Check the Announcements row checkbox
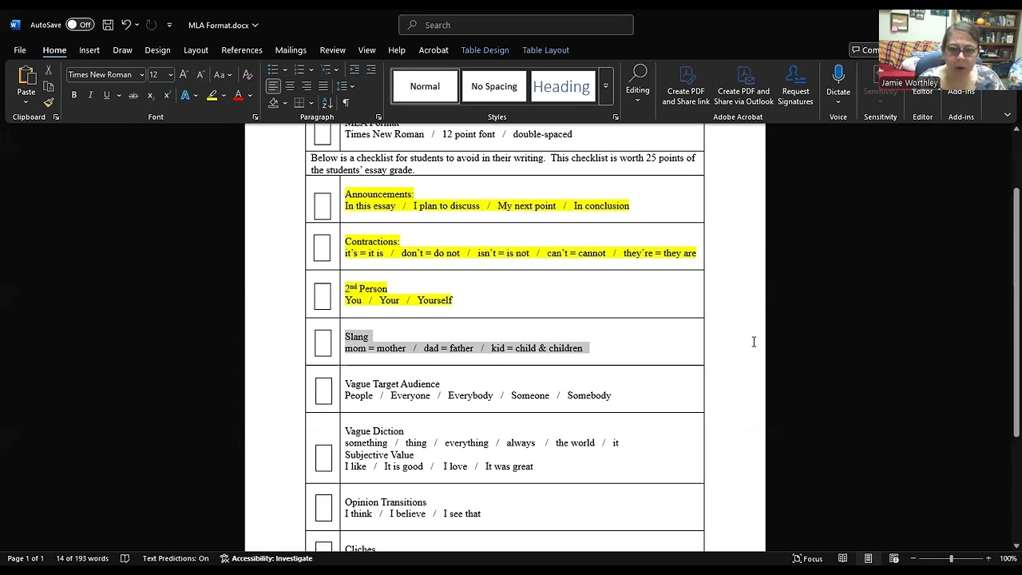Screen dimensions: 1022x575 [323, 206]
